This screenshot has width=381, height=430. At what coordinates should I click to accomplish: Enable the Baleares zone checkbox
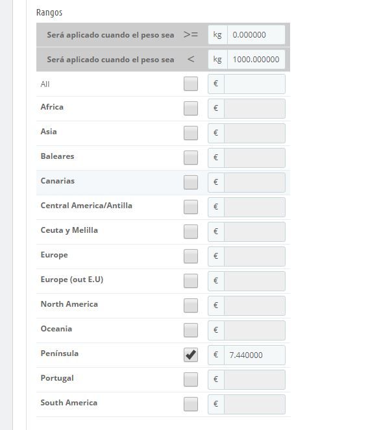(191, 158)
